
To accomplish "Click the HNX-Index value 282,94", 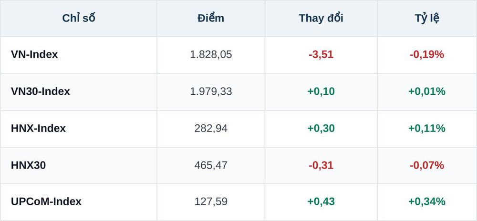I will tap(211, 129).
